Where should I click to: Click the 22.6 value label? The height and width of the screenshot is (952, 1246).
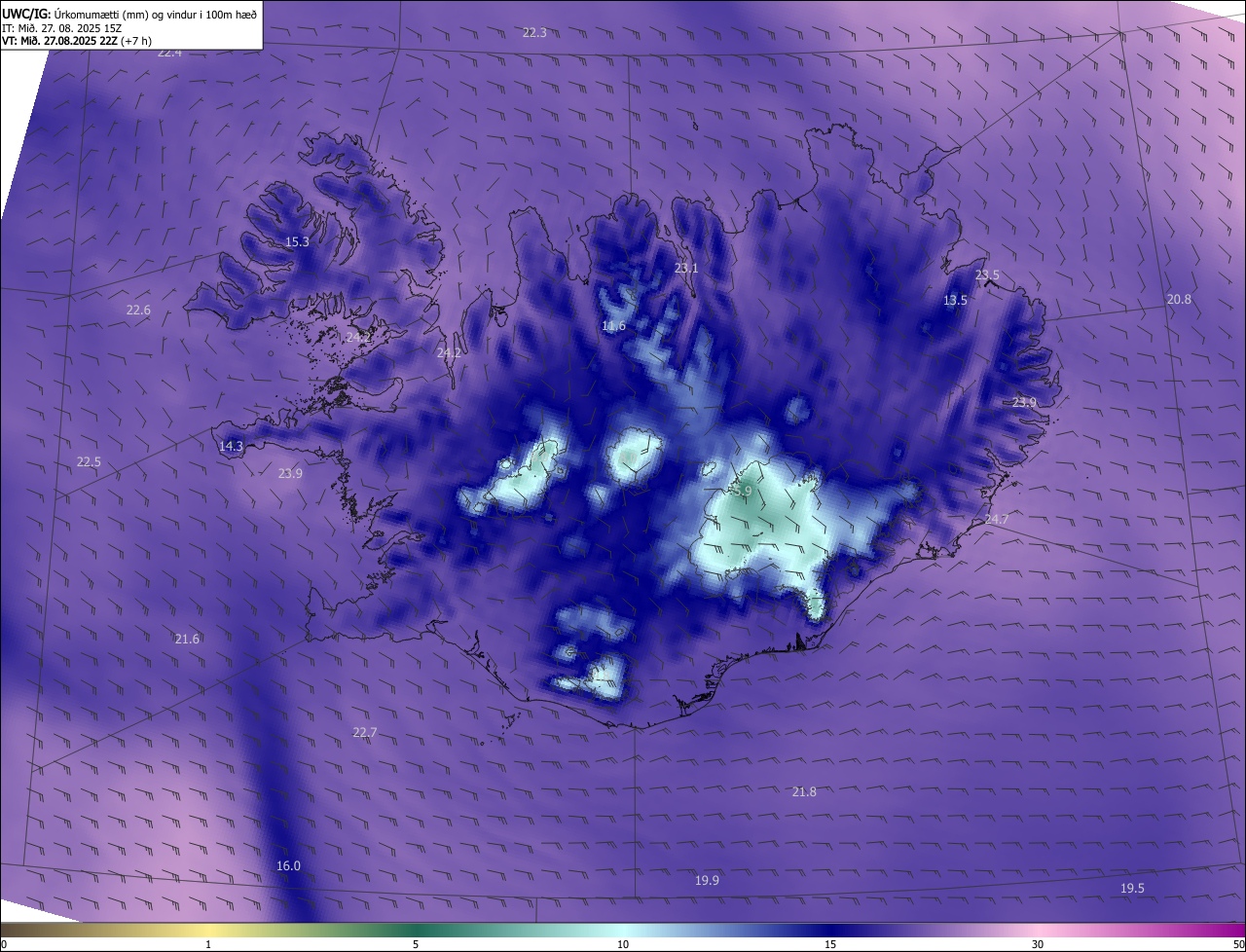click(138, 310)
